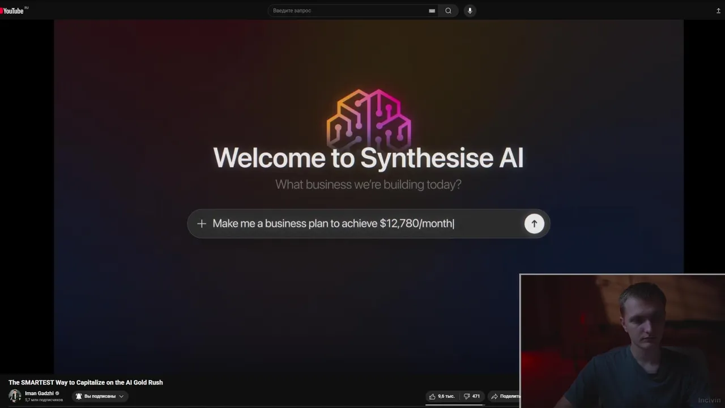Click the upload arrow icon at top right
The image size is (725, 408).
[x=718, y=10]
